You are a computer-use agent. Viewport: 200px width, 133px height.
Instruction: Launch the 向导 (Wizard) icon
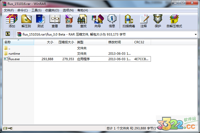pos(98,21)
